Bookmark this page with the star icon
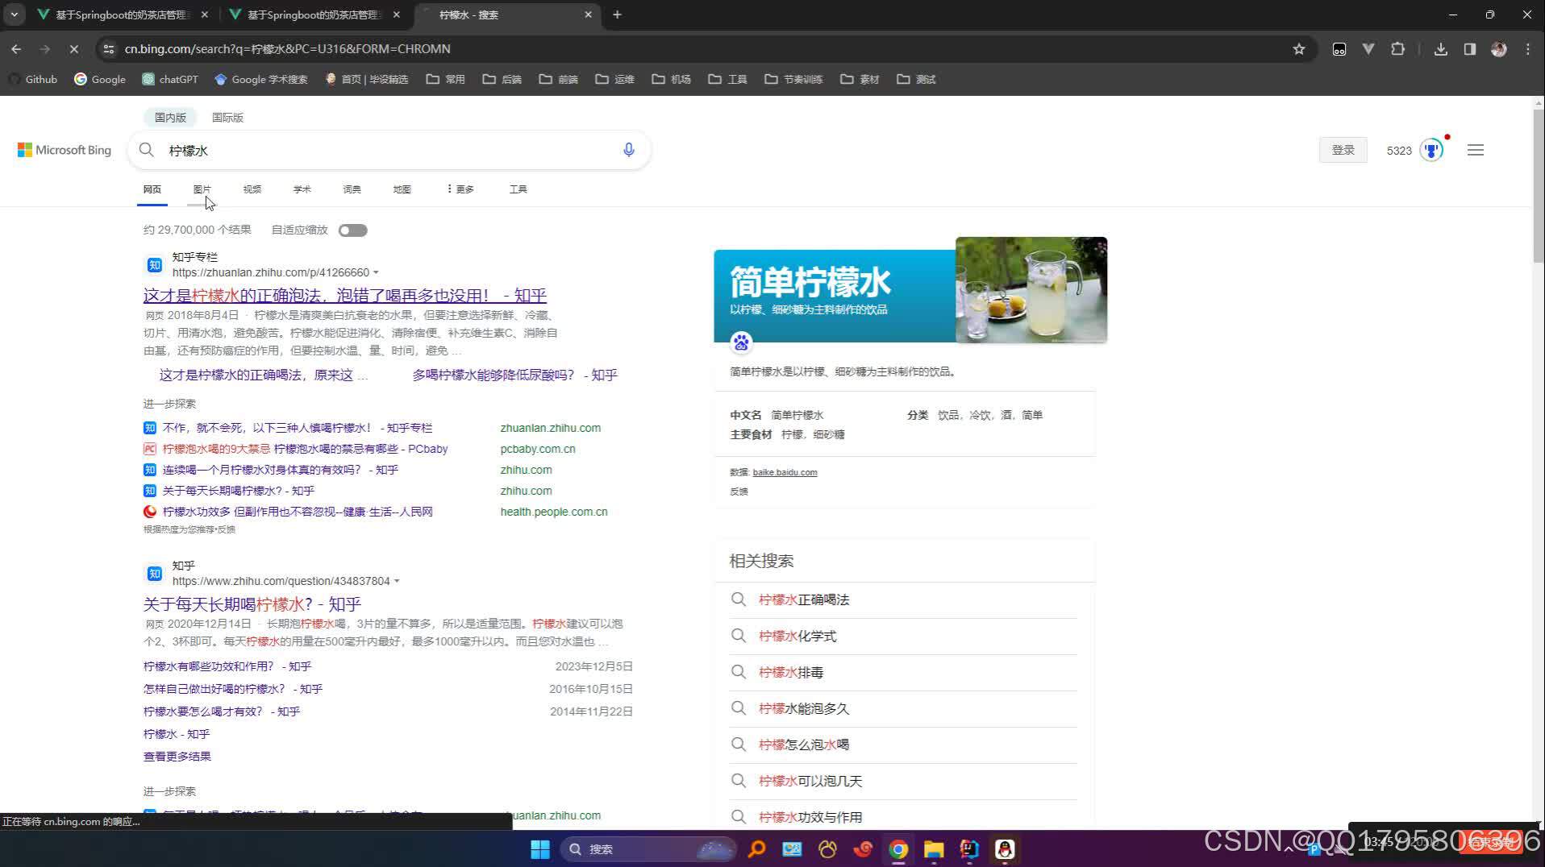1545x867 pixels. pos(1298,49)
